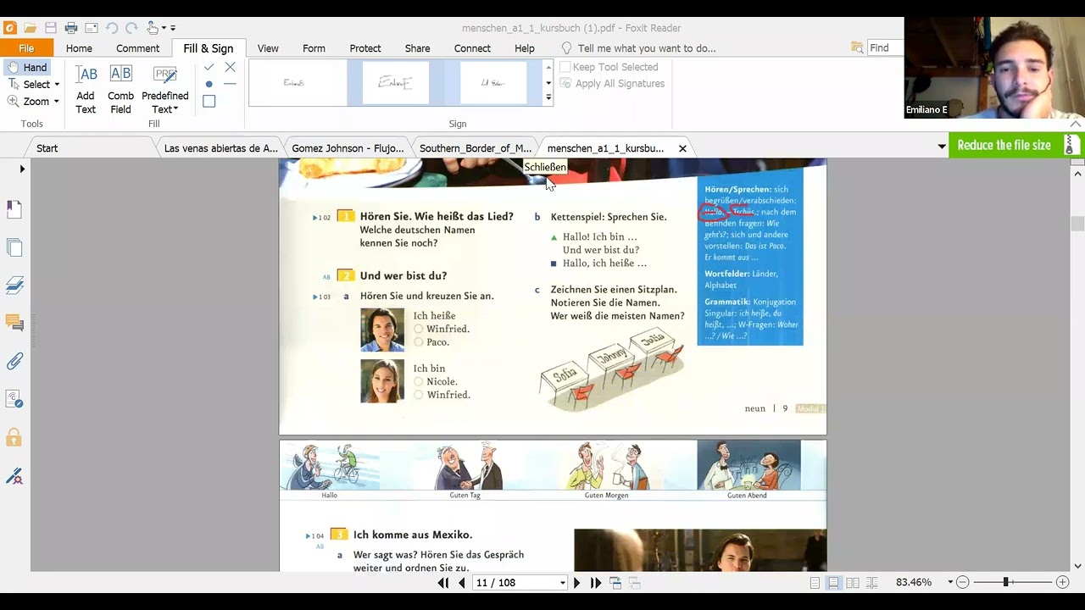Select the Comb Field tool
The width and height of the screenshot is (1085, 610).
[x=121, y=90]
